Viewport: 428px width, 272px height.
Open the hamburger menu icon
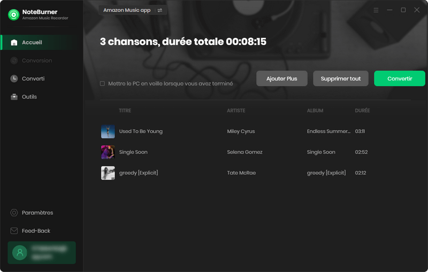click(x=376, y=10)
